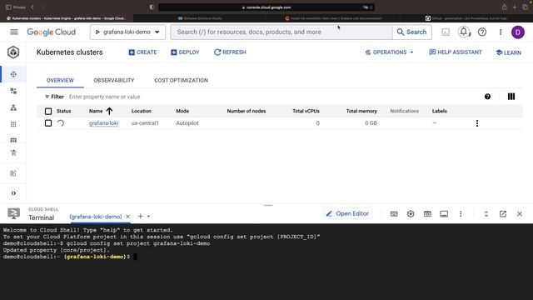Select the Clusters sidebar icon
Image resolution: width=533 pixels, height=300 pixels.
13,74
